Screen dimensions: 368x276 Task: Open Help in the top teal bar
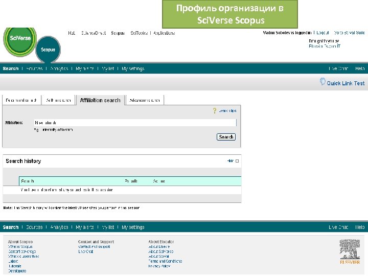click(x=360, y=68)
